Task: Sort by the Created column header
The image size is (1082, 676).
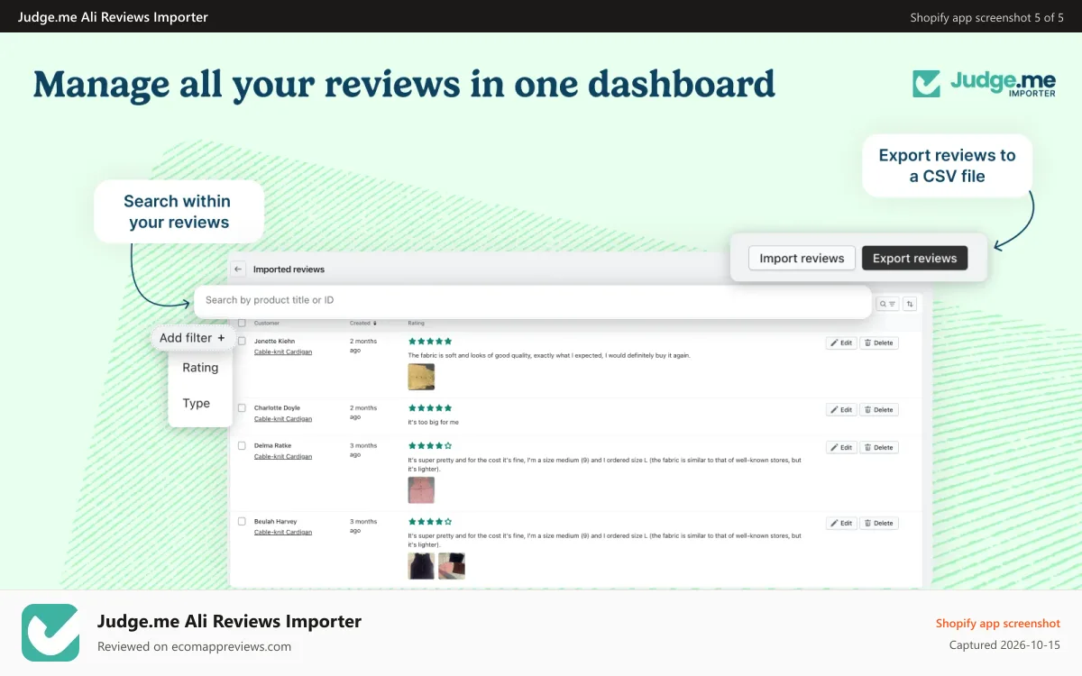Action: (x=363, y=323)
